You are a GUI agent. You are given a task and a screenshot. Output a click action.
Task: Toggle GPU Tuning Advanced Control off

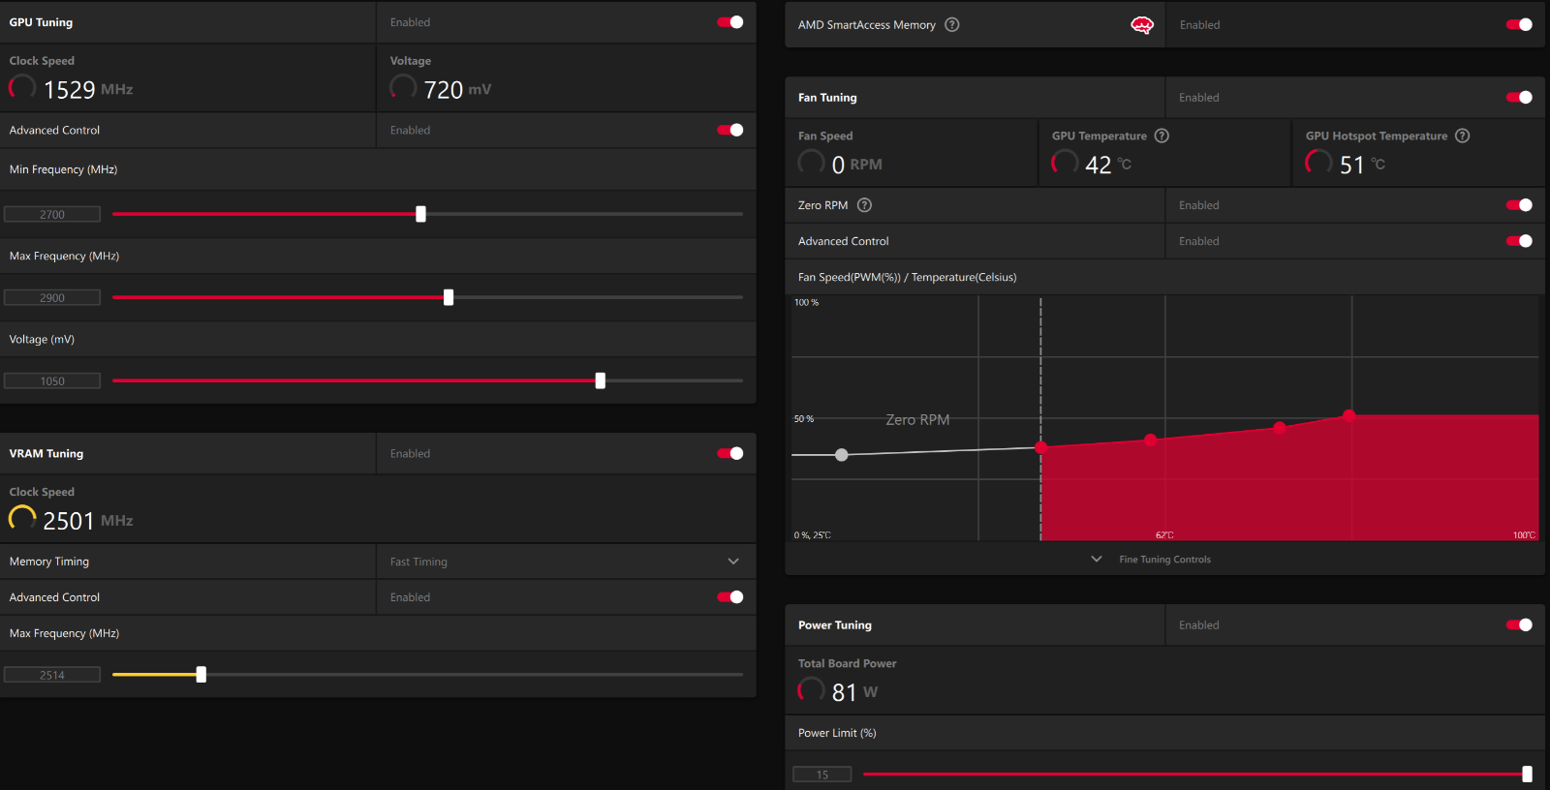[730, 130]
